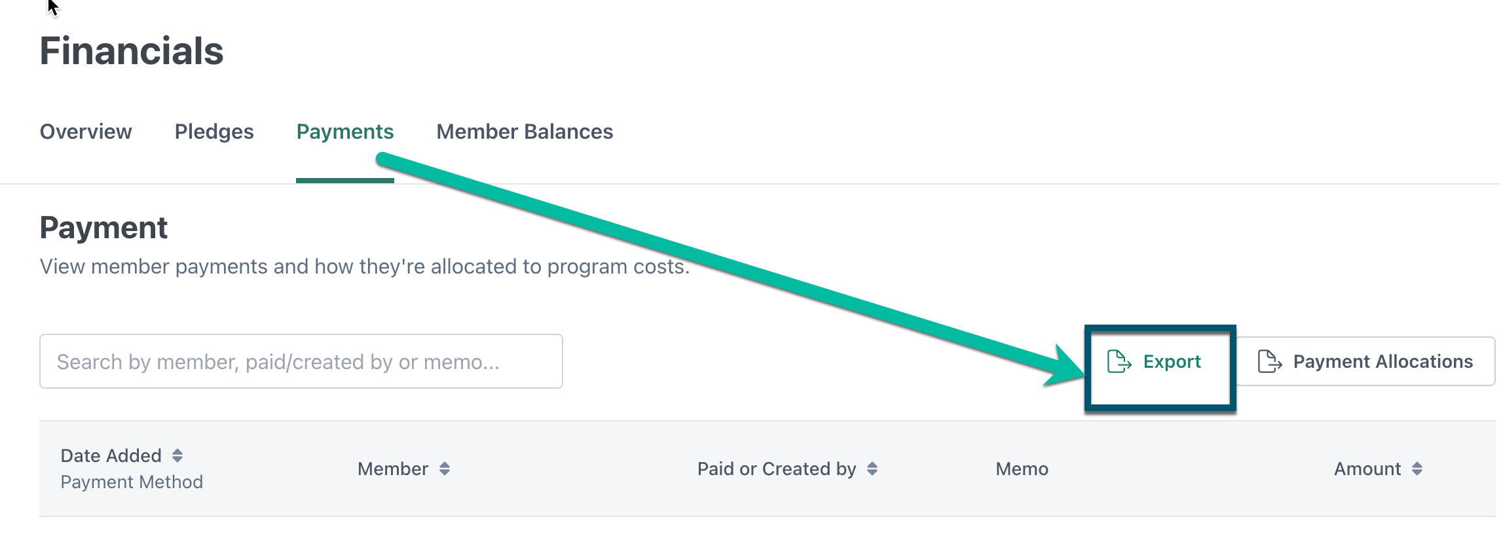1501x534 pixels.
Task: Sort by Amount arrows icon
Action: coord(1417,469)
